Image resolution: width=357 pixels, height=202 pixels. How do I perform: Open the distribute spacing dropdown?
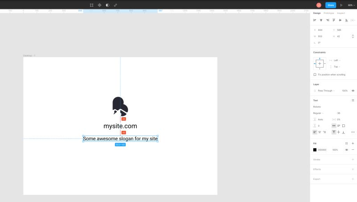(353, 20)
